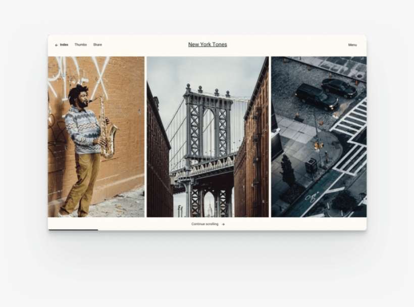Click the back arrow beside Index
The height and width of the screenshot is (307, 414).
[57, 45]
